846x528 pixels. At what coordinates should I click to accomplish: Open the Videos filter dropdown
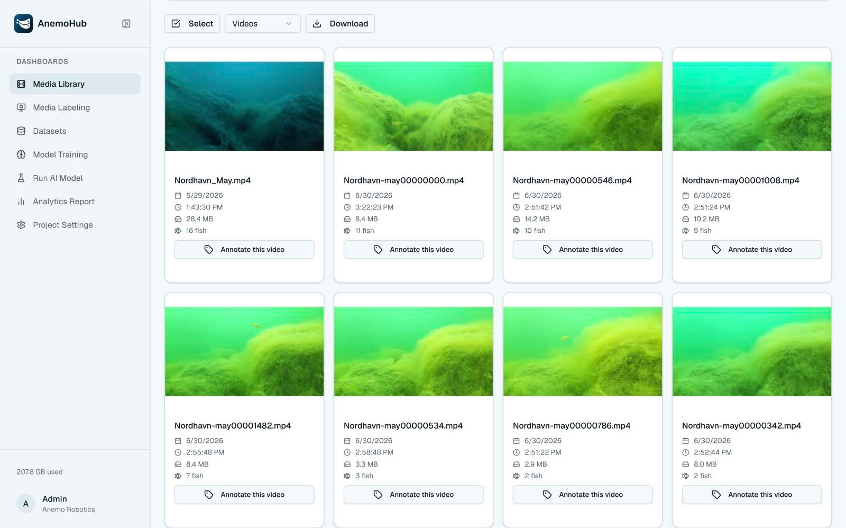263,23
